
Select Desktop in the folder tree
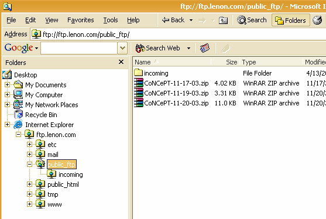(26, 75)
